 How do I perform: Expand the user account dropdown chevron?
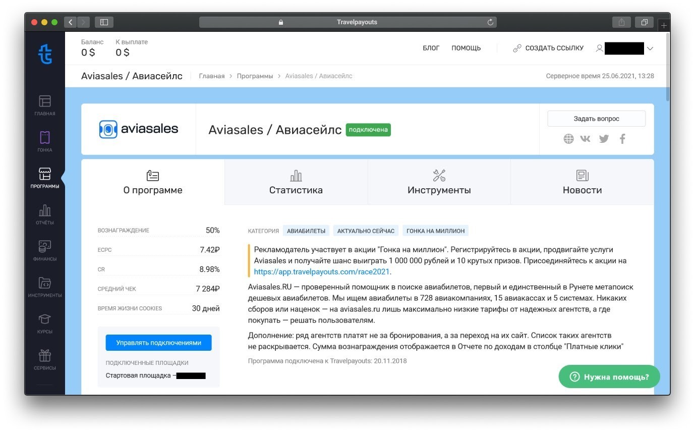pyautogui.click(x=650, y=48)
